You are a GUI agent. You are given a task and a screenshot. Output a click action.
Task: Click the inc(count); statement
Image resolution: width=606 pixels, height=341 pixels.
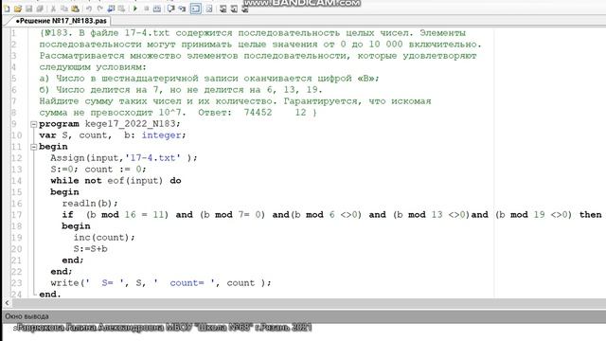[x=104, y=238]
